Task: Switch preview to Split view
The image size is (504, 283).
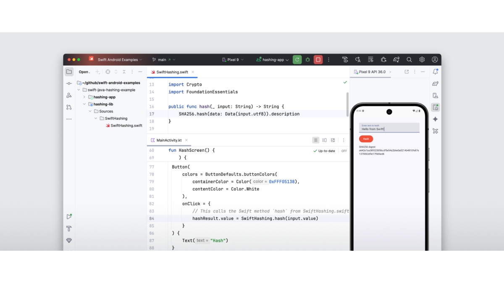Action: point(324,140)
